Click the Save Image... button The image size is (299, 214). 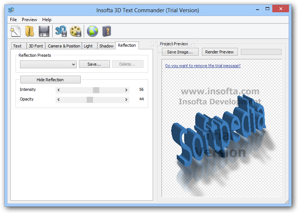pyautogui.click(x=180, y=52)
